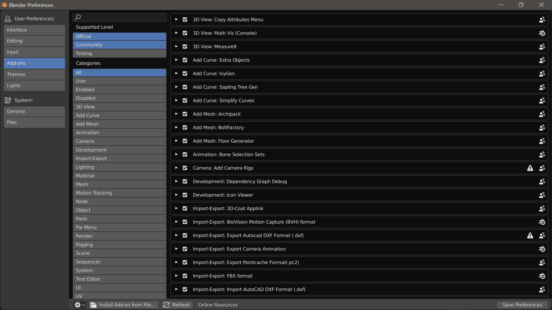Disable the 3D View: Copy Attributes Menu add-on
Image resolution: width=552 pixels, height=310 pixels.
(x=185, y=20)
